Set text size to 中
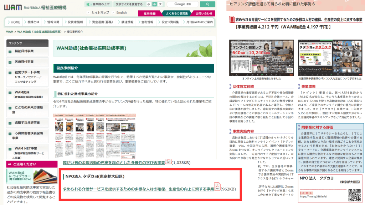The image size is (365, 205). 154,4
